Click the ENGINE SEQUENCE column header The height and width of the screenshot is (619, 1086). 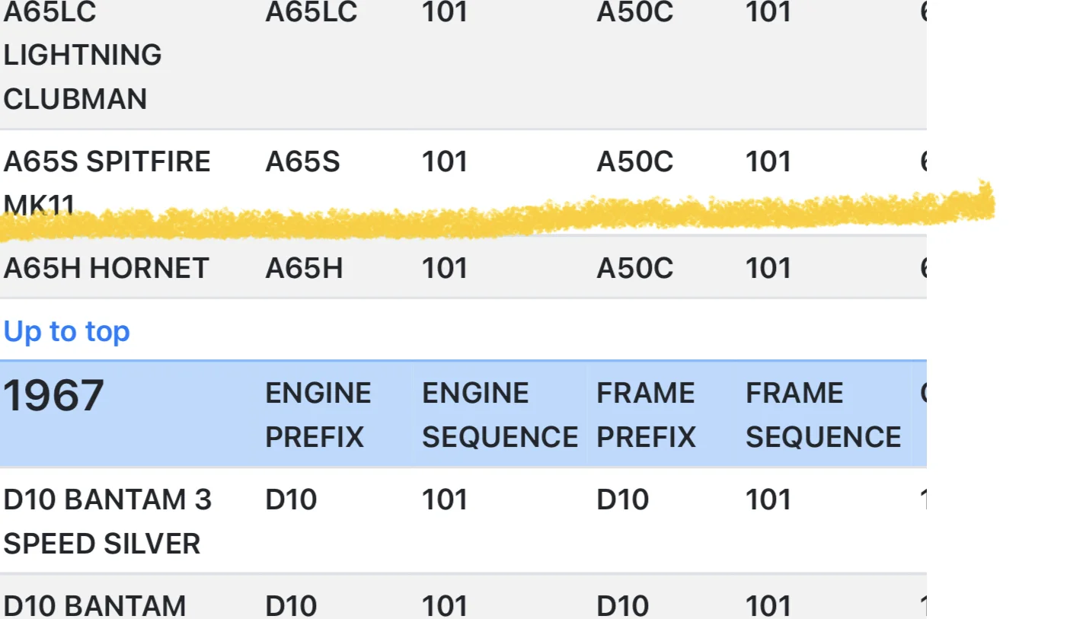(500, 415)
